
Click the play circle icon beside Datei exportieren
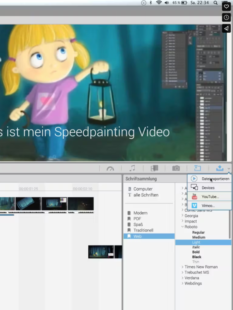tap(194, 179)
